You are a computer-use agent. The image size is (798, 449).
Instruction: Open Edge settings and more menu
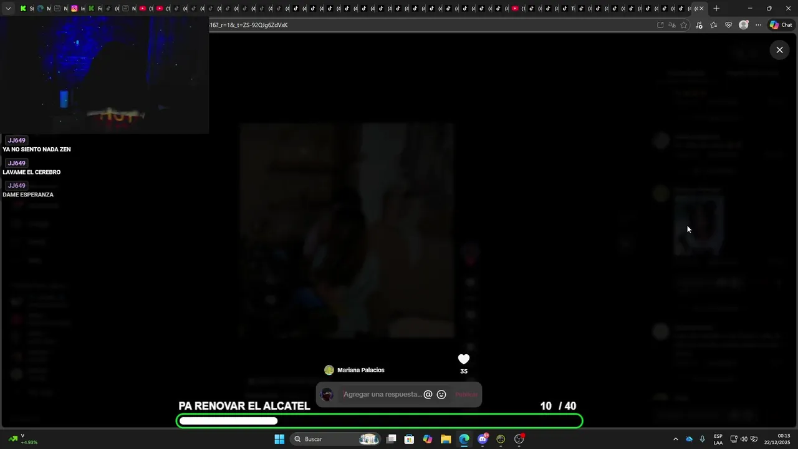coord(758,25)
